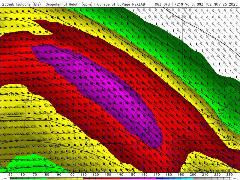This screenshot has width=240, height=180.
Task: Click the 'F219' forecast hour label
Action: (x=179, y=4)
